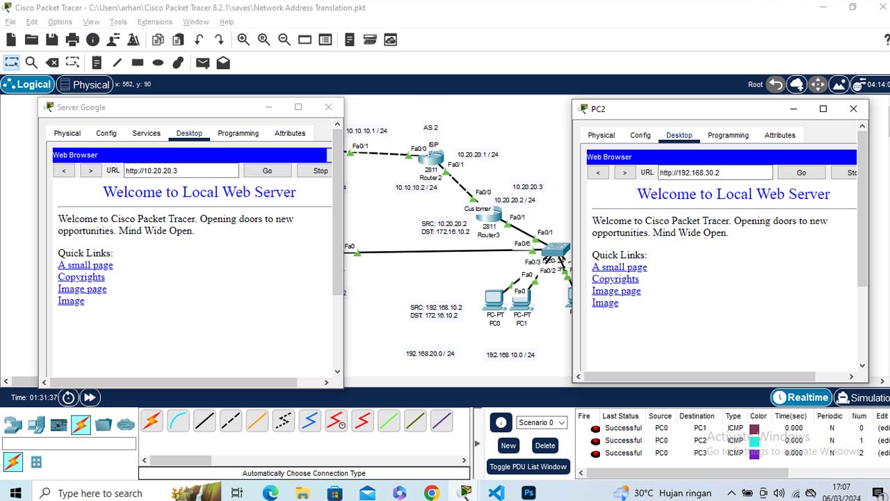Switch to Simulation mode

coord(862,397)
